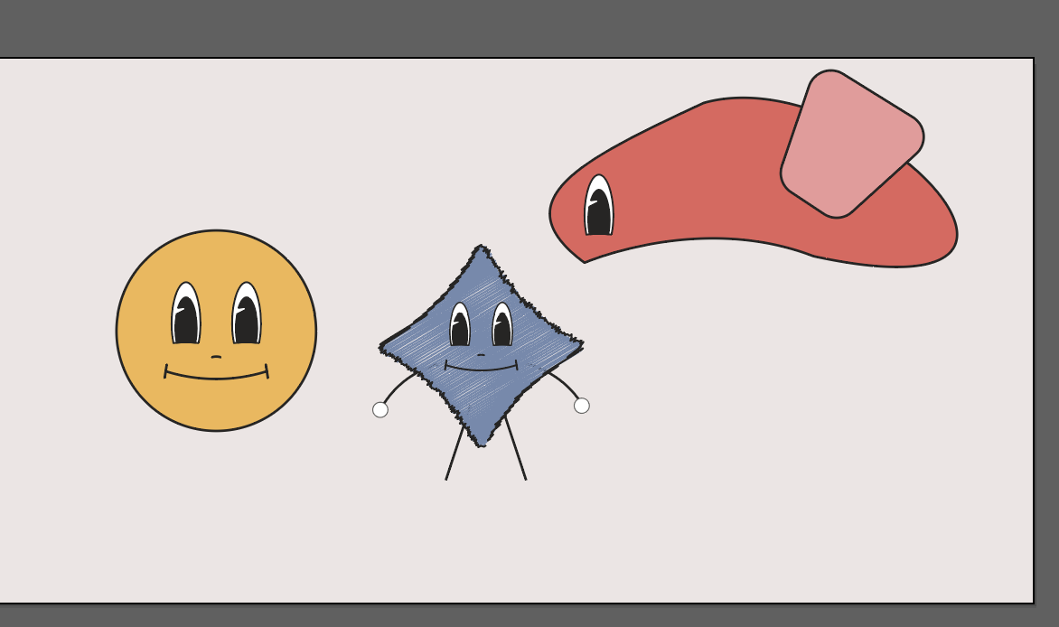Select the diamond character's right hand circle
This screenshot has height=627, width=1059.
582,406
